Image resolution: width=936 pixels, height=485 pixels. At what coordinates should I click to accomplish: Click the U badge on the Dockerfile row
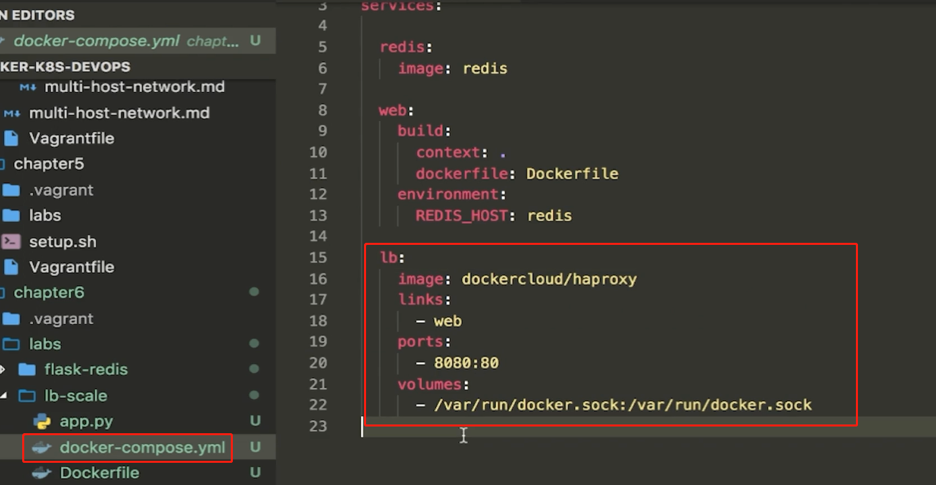255,473
